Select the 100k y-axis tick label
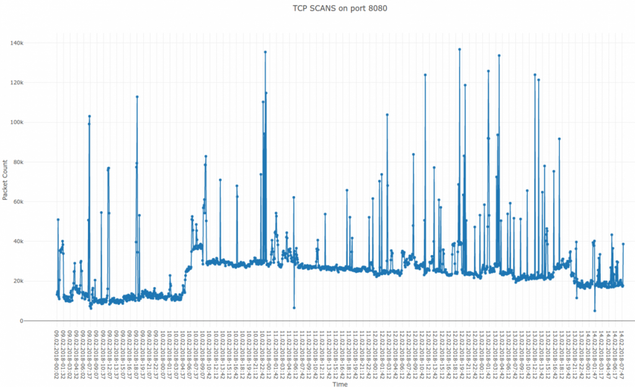This screenshot has height=387, width=635. [x=17, y=122]
